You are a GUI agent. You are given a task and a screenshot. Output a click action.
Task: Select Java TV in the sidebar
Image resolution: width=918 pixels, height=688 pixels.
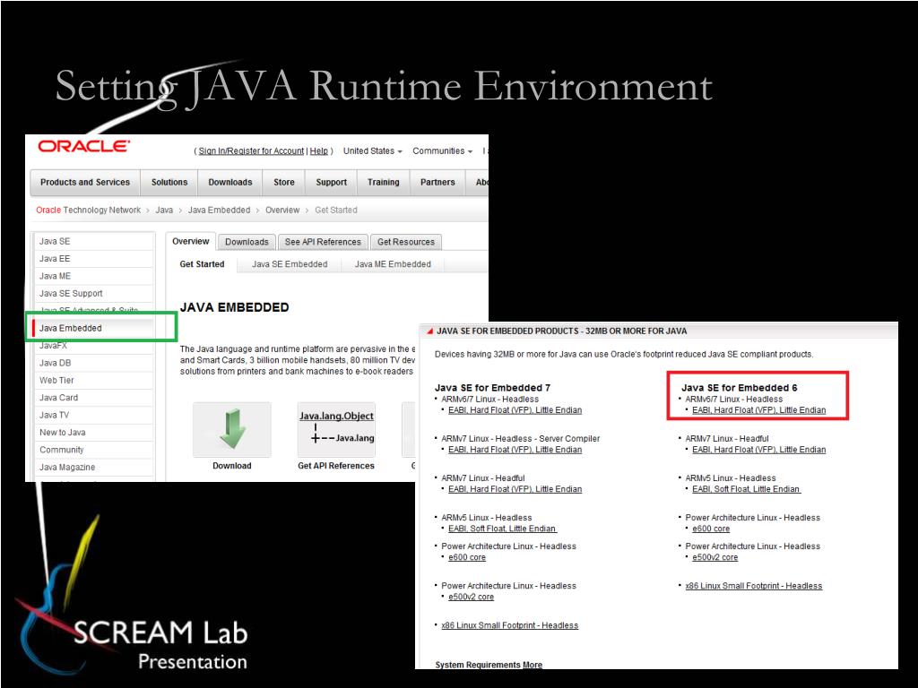click(x=93, y=416)
